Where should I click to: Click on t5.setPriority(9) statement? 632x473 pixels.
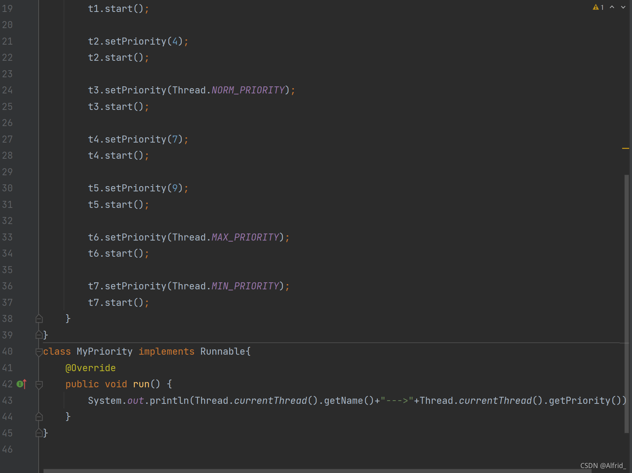tap(138, 188)
